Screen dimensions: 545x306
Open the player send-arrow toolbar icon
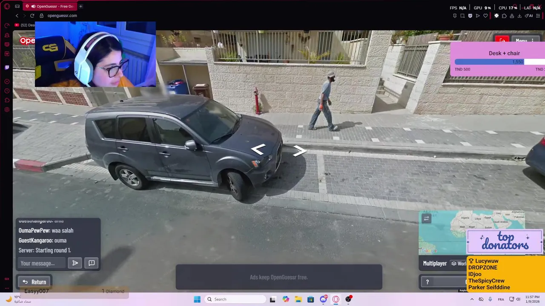point(478,16)
